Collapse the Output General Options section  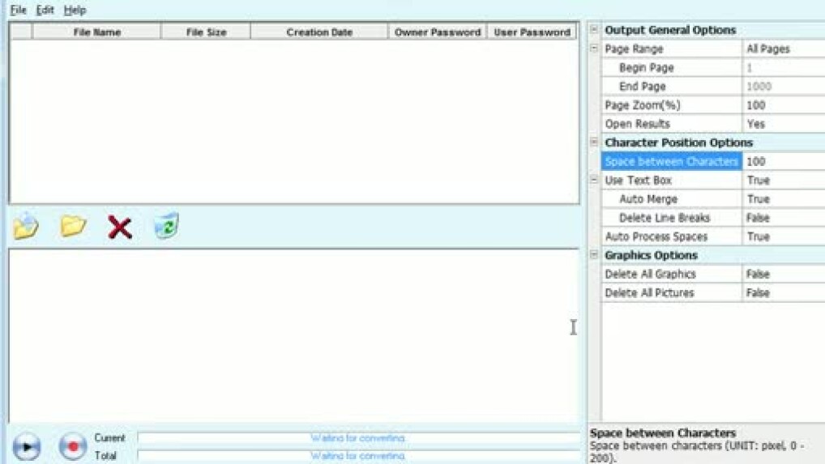tap(594, 30)
